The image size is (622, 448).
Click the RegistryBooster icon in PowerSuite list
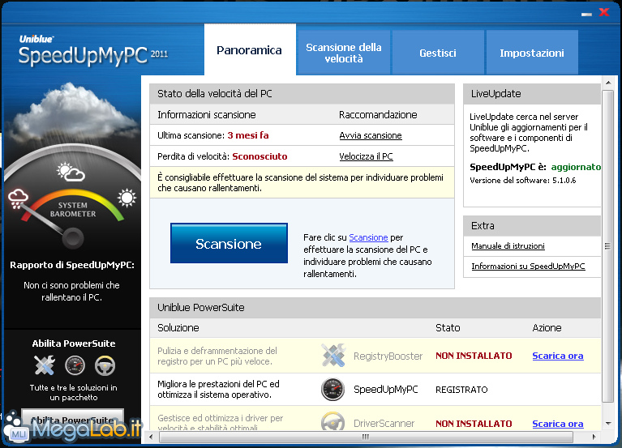333,355
